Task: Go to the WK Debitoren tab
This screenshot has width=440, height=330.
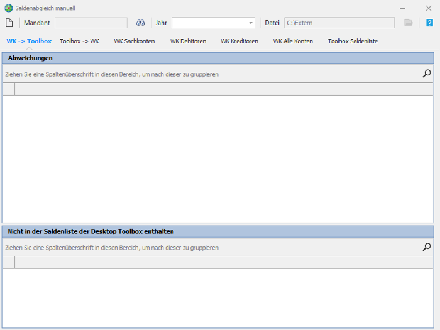Action: 189,41
